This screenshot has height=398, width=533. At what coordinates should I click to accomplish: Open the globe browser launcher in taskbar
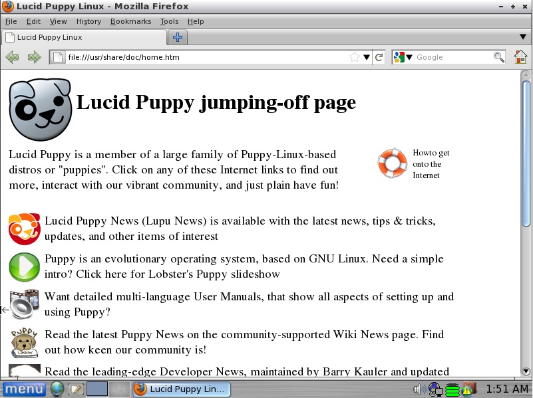coord(57,389)
